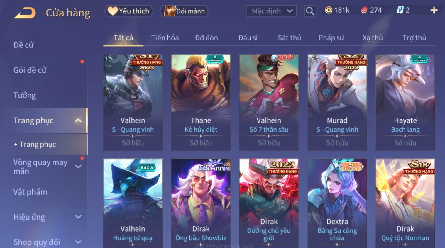Click the red gem balance icon
This screenshot has height=248, width=445.
coord(364,10)
